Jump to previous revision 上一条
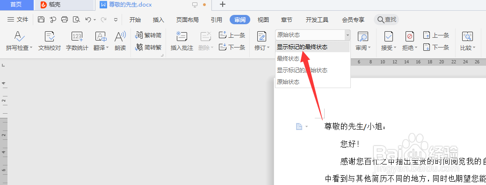Image resolution: width=486 pixels, height=185 pixels. (436, 35)
